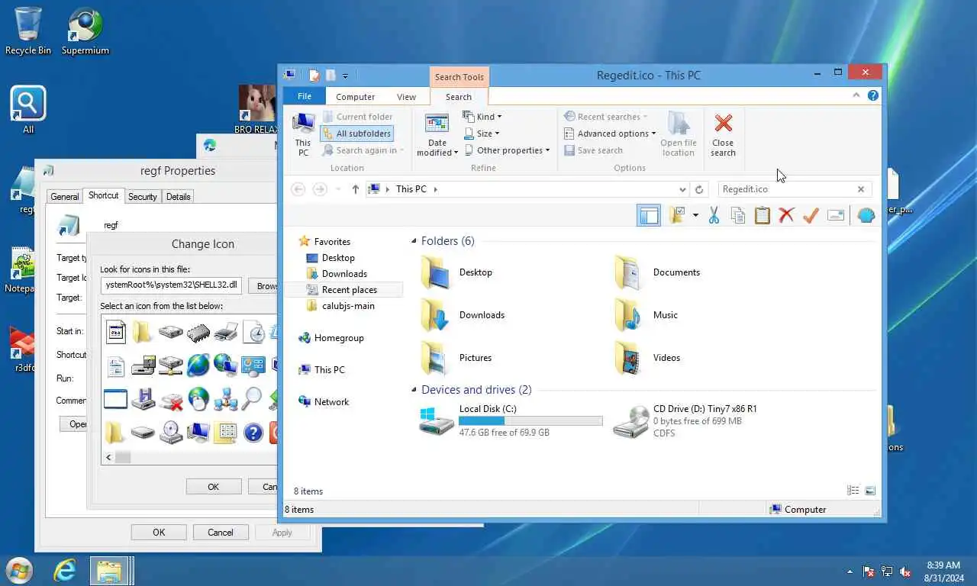
Task: Collapse the Devices and drives group
Action: [x=414, y=390]
